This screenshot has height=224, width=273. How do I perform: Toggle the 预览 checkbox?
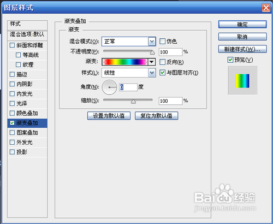[230, 60]
